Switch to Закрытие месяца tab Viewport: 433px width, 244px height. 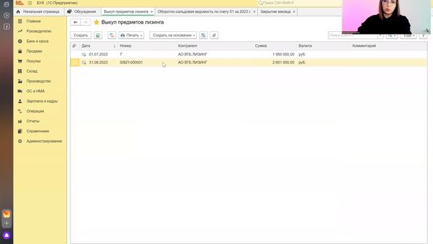coord(275,12)
